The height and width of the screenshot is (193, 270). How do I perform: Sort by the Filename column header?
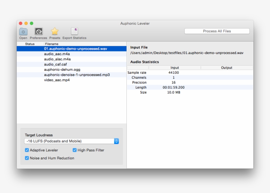(85, 44)
